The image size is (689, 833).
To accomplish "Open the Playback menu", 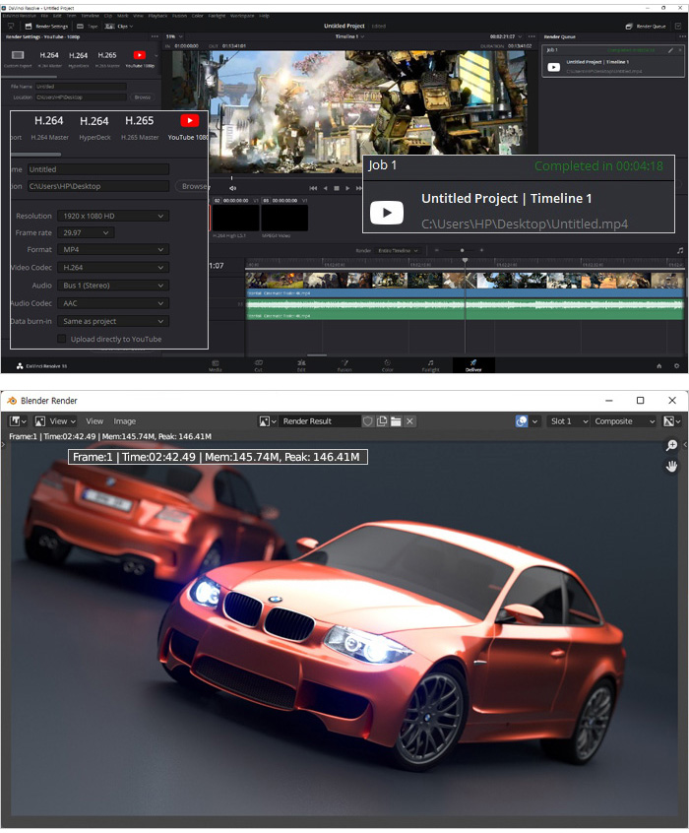I will (x=157, y=16).
